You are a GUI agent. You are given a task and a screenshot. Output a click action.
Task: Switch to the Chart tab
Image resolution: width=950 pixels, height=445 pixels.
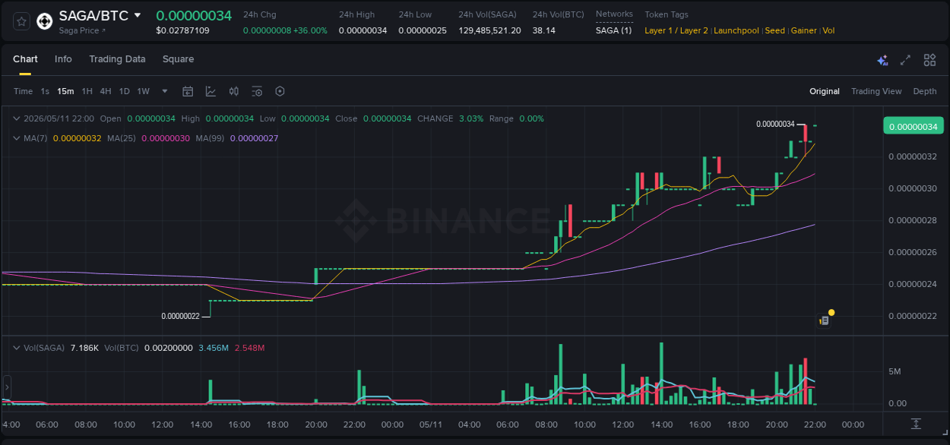[x=25, y=59]
